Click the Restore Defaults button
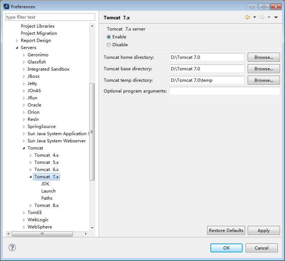This screenshot has height=261, width=285. pos(226,230)
